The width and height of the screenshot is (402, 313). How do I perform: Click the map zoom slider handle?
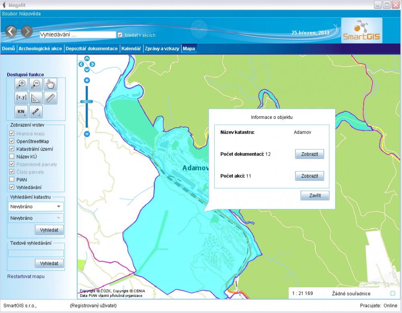pyautogui.click(x=87, y=102)
